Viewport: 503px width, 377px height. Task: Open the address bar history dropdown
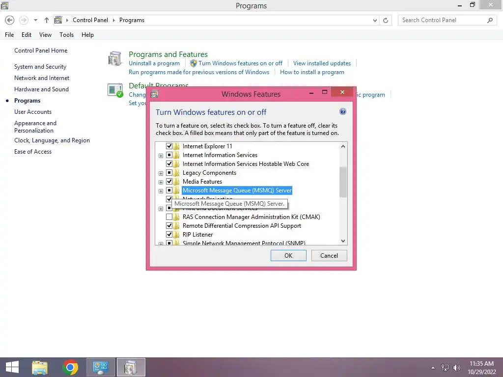click(375, 21)
